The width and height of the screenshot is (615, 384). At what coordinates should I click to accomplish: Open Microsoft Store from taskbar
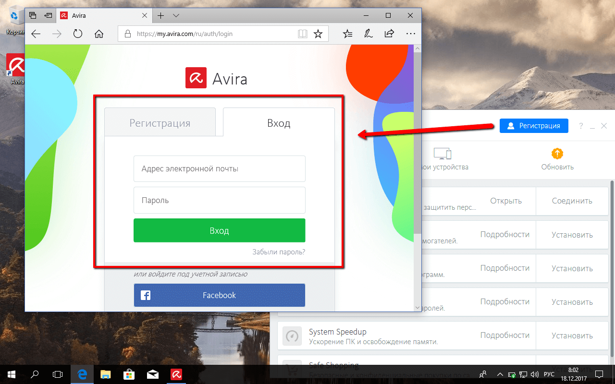[129, 373]
